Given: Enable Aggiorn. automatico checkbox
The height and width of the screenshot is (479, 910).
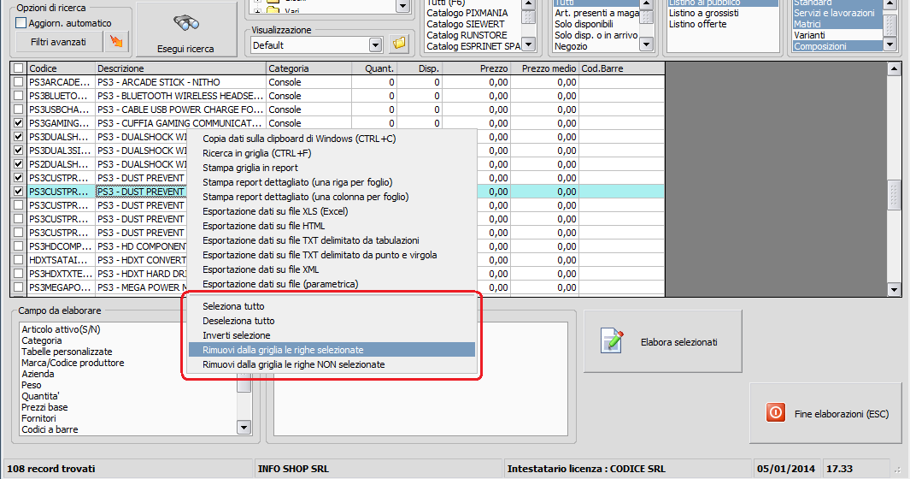Looking at the screenshot, I should 21,23.
